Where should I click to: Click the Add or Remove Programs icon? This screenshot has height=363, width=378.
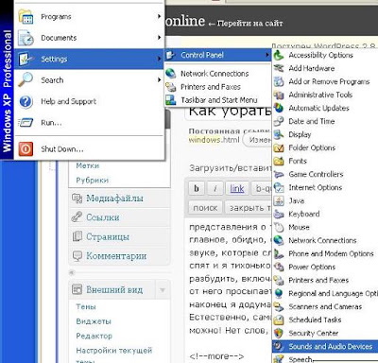279,81
